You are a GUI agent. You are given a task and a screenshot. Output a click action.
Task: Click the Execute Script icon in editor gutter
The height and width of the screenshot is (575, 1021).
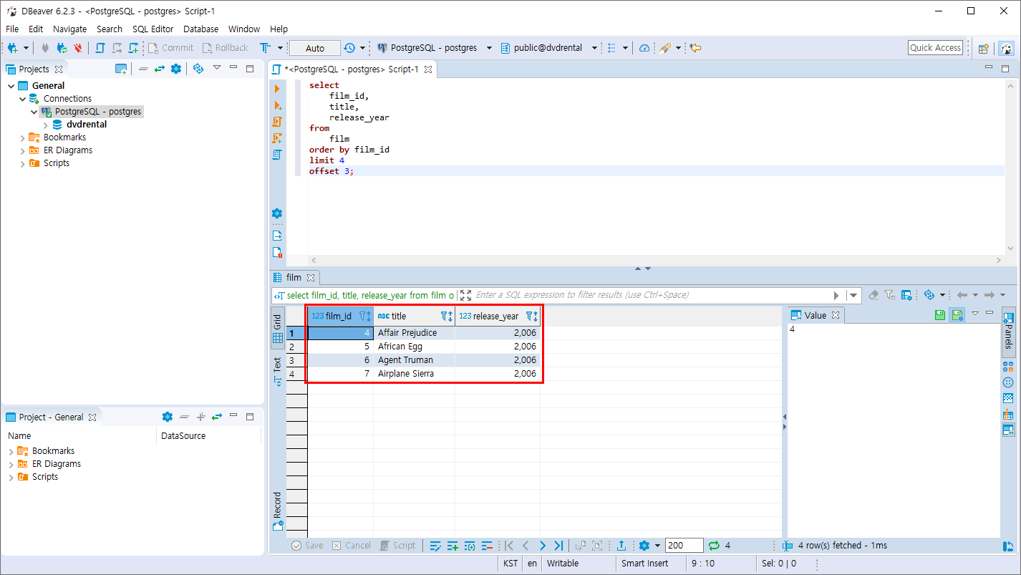277,122
